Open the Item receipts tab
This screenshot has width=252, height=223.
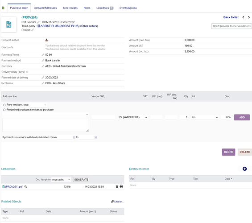click(x=70, y=8)
